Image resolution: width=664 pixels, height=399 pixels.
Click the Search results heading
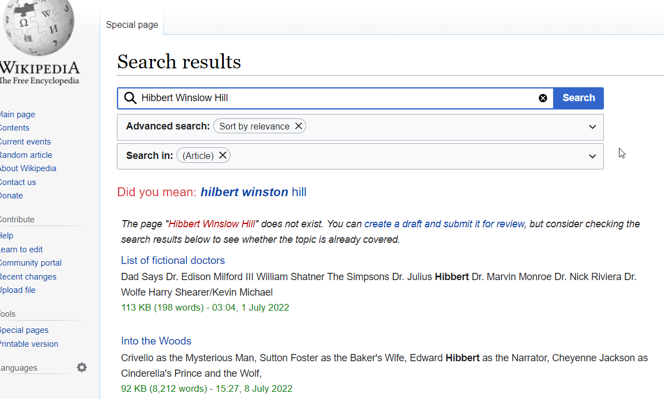(x=179, y=62)
